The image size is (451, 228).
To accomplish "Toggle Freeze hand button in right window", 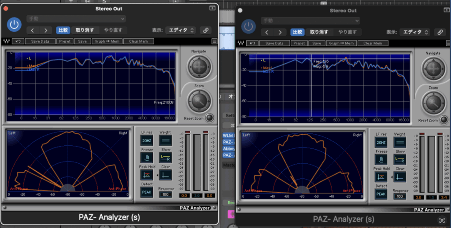I will 381,160.
